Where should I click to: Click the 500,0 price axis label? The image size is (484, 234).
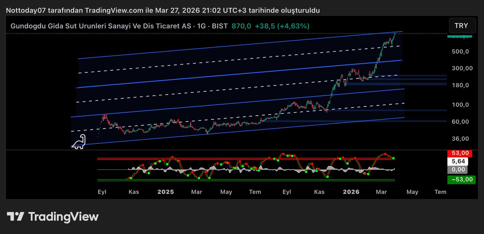tap(460, 51)
